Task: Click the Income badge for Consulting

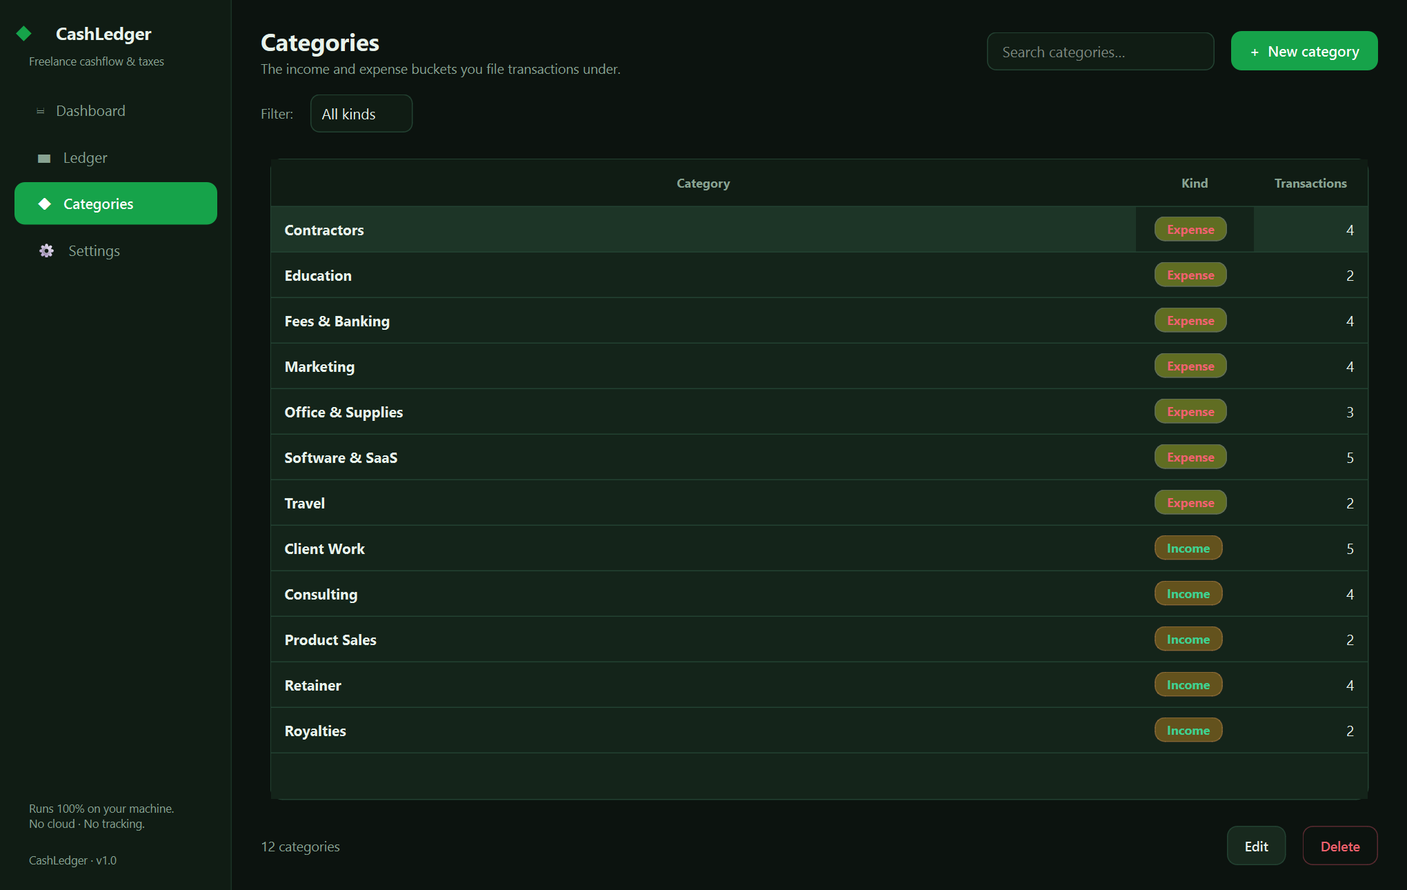Action: click(1188, 593)
